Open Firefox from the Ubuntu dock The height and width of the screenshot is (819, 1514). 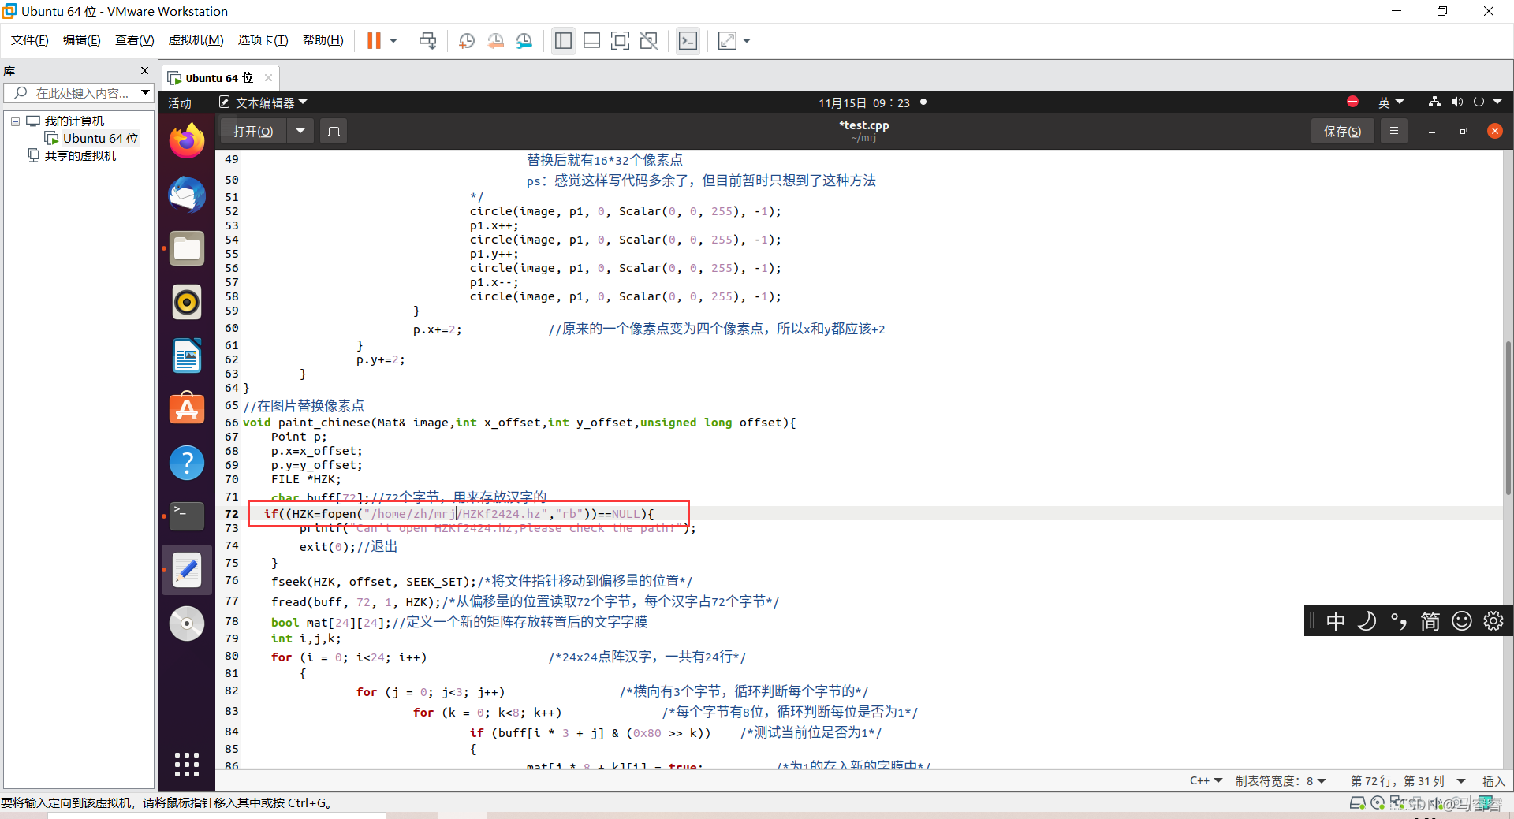tap(187, 141)
